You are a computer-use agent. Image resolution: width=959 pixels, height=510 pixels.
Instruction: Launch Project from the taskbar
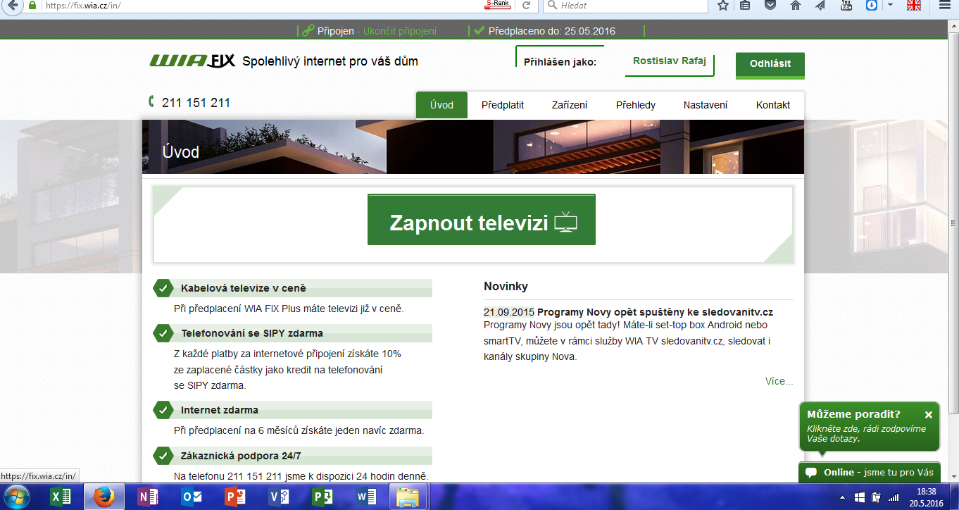(322, 497)
